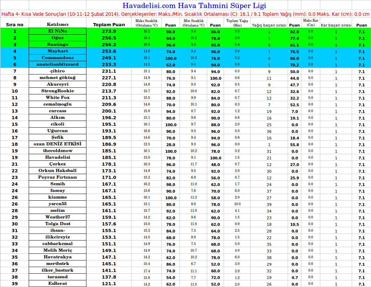The image size is (371, 287).
Task: Select the Hafta 4 results subtitle row
Action: [185, 14]
